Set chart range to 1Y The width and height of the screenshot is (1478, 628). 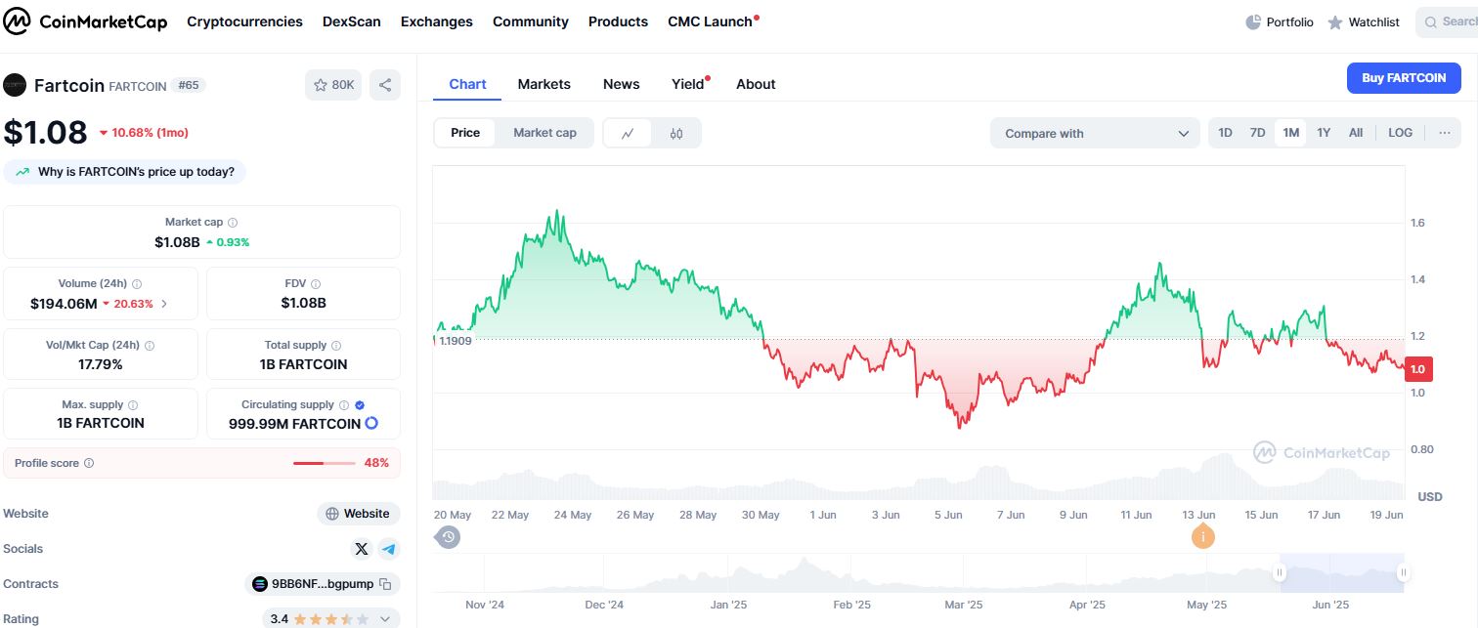tap(1324, 133)
